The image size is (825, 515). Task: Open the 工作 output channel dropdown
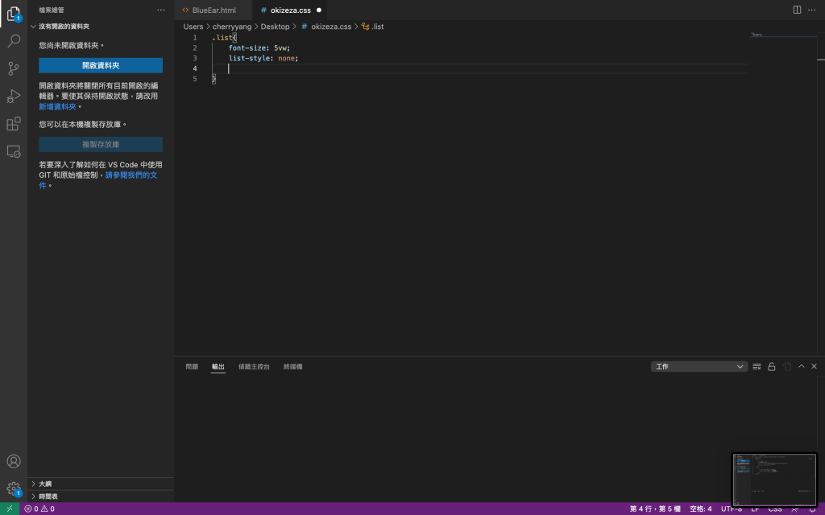[699, 366]
